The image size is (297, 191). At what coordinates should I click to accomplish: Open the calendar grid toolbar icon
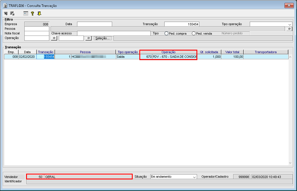[x=26, y=13]
